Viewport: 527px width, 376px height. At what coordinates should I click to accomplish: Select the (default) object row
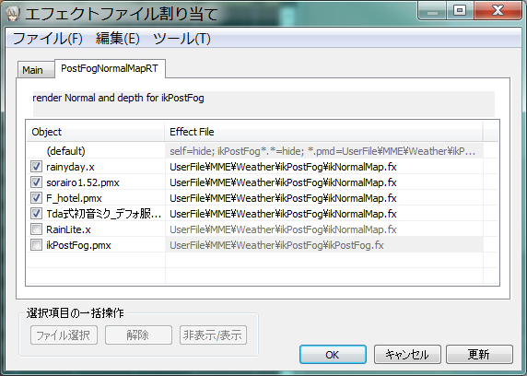point(66,151)
